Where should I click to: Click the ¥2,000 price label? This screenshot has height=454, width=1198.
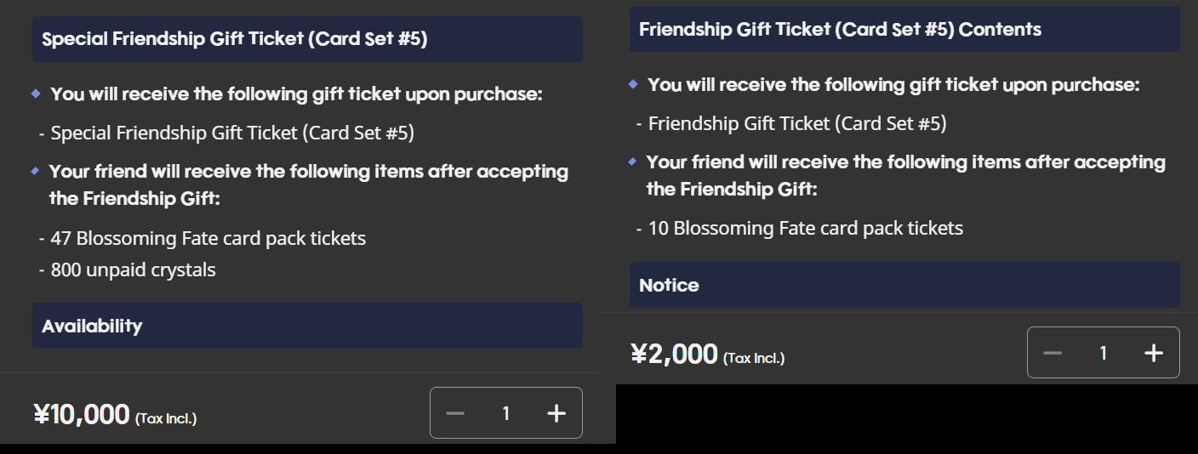(675, 354)
